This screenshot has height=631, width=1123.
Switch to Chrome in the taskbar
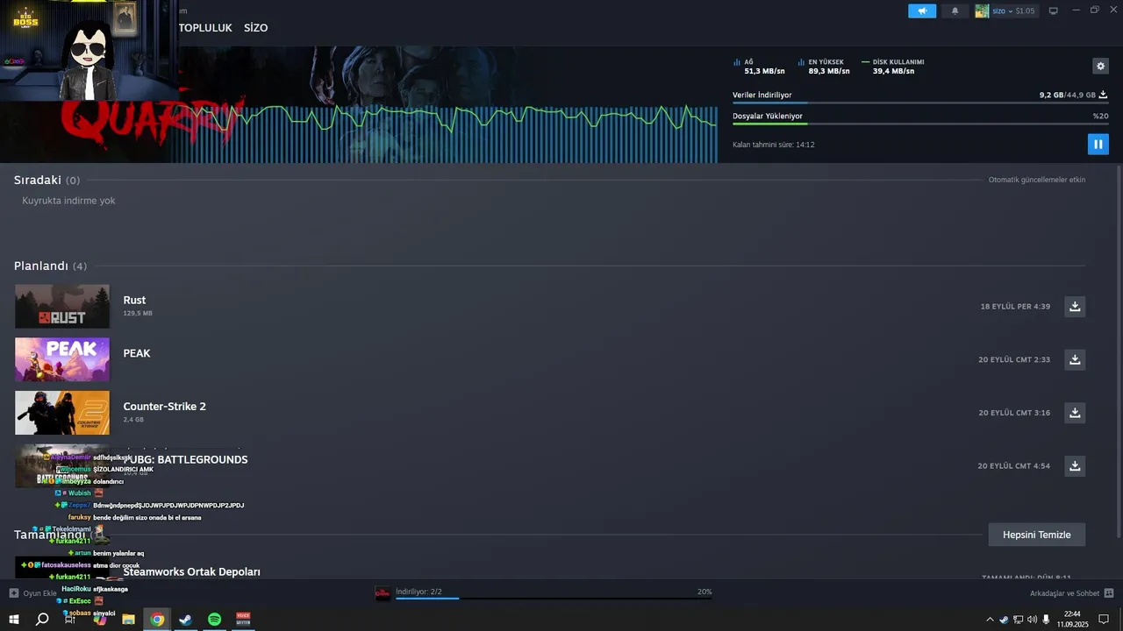point(157,620)
